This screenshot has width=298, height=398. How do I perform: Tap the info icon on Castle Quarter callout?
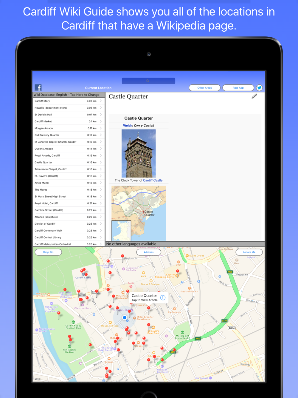[x=163, y=297]
